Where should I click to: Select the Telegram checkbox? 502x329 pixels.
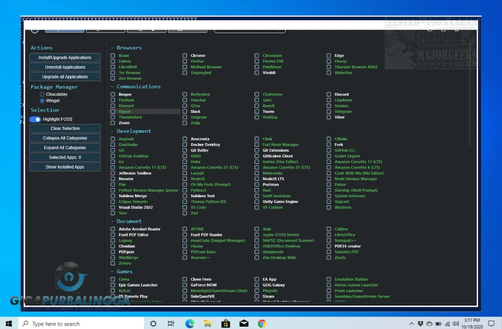tap(329, 111)
